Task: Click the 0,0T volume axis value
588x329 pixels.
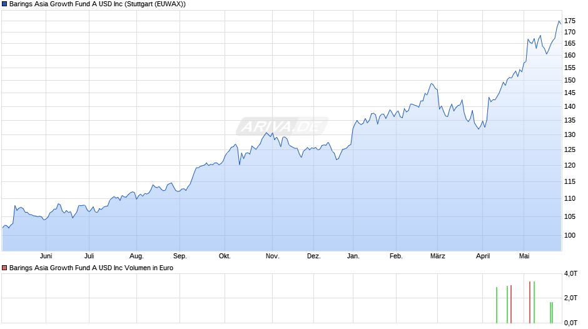Action: pos(570,323)
